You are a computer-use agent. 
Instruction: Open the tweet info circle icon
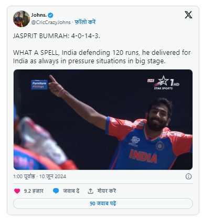pos(188,177)
